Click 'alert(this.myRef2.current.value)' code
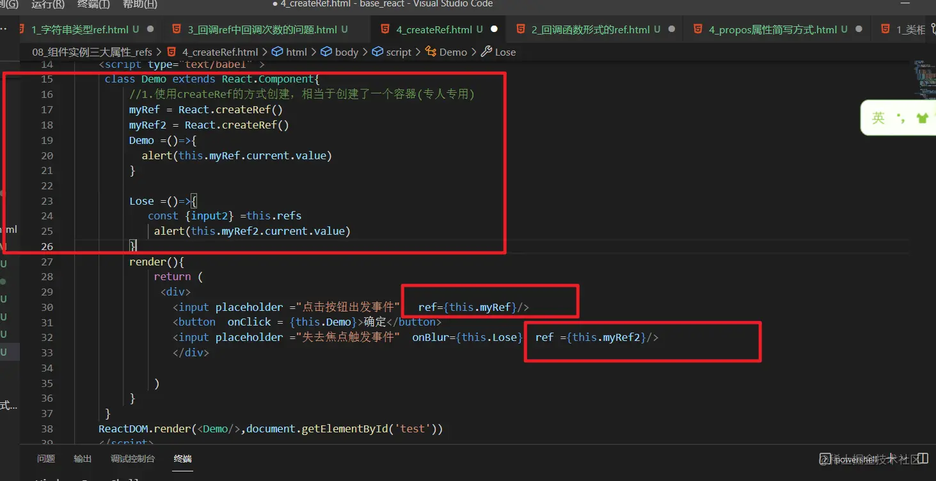This screenshot has width=936, height=481. [x=252, y=231]
